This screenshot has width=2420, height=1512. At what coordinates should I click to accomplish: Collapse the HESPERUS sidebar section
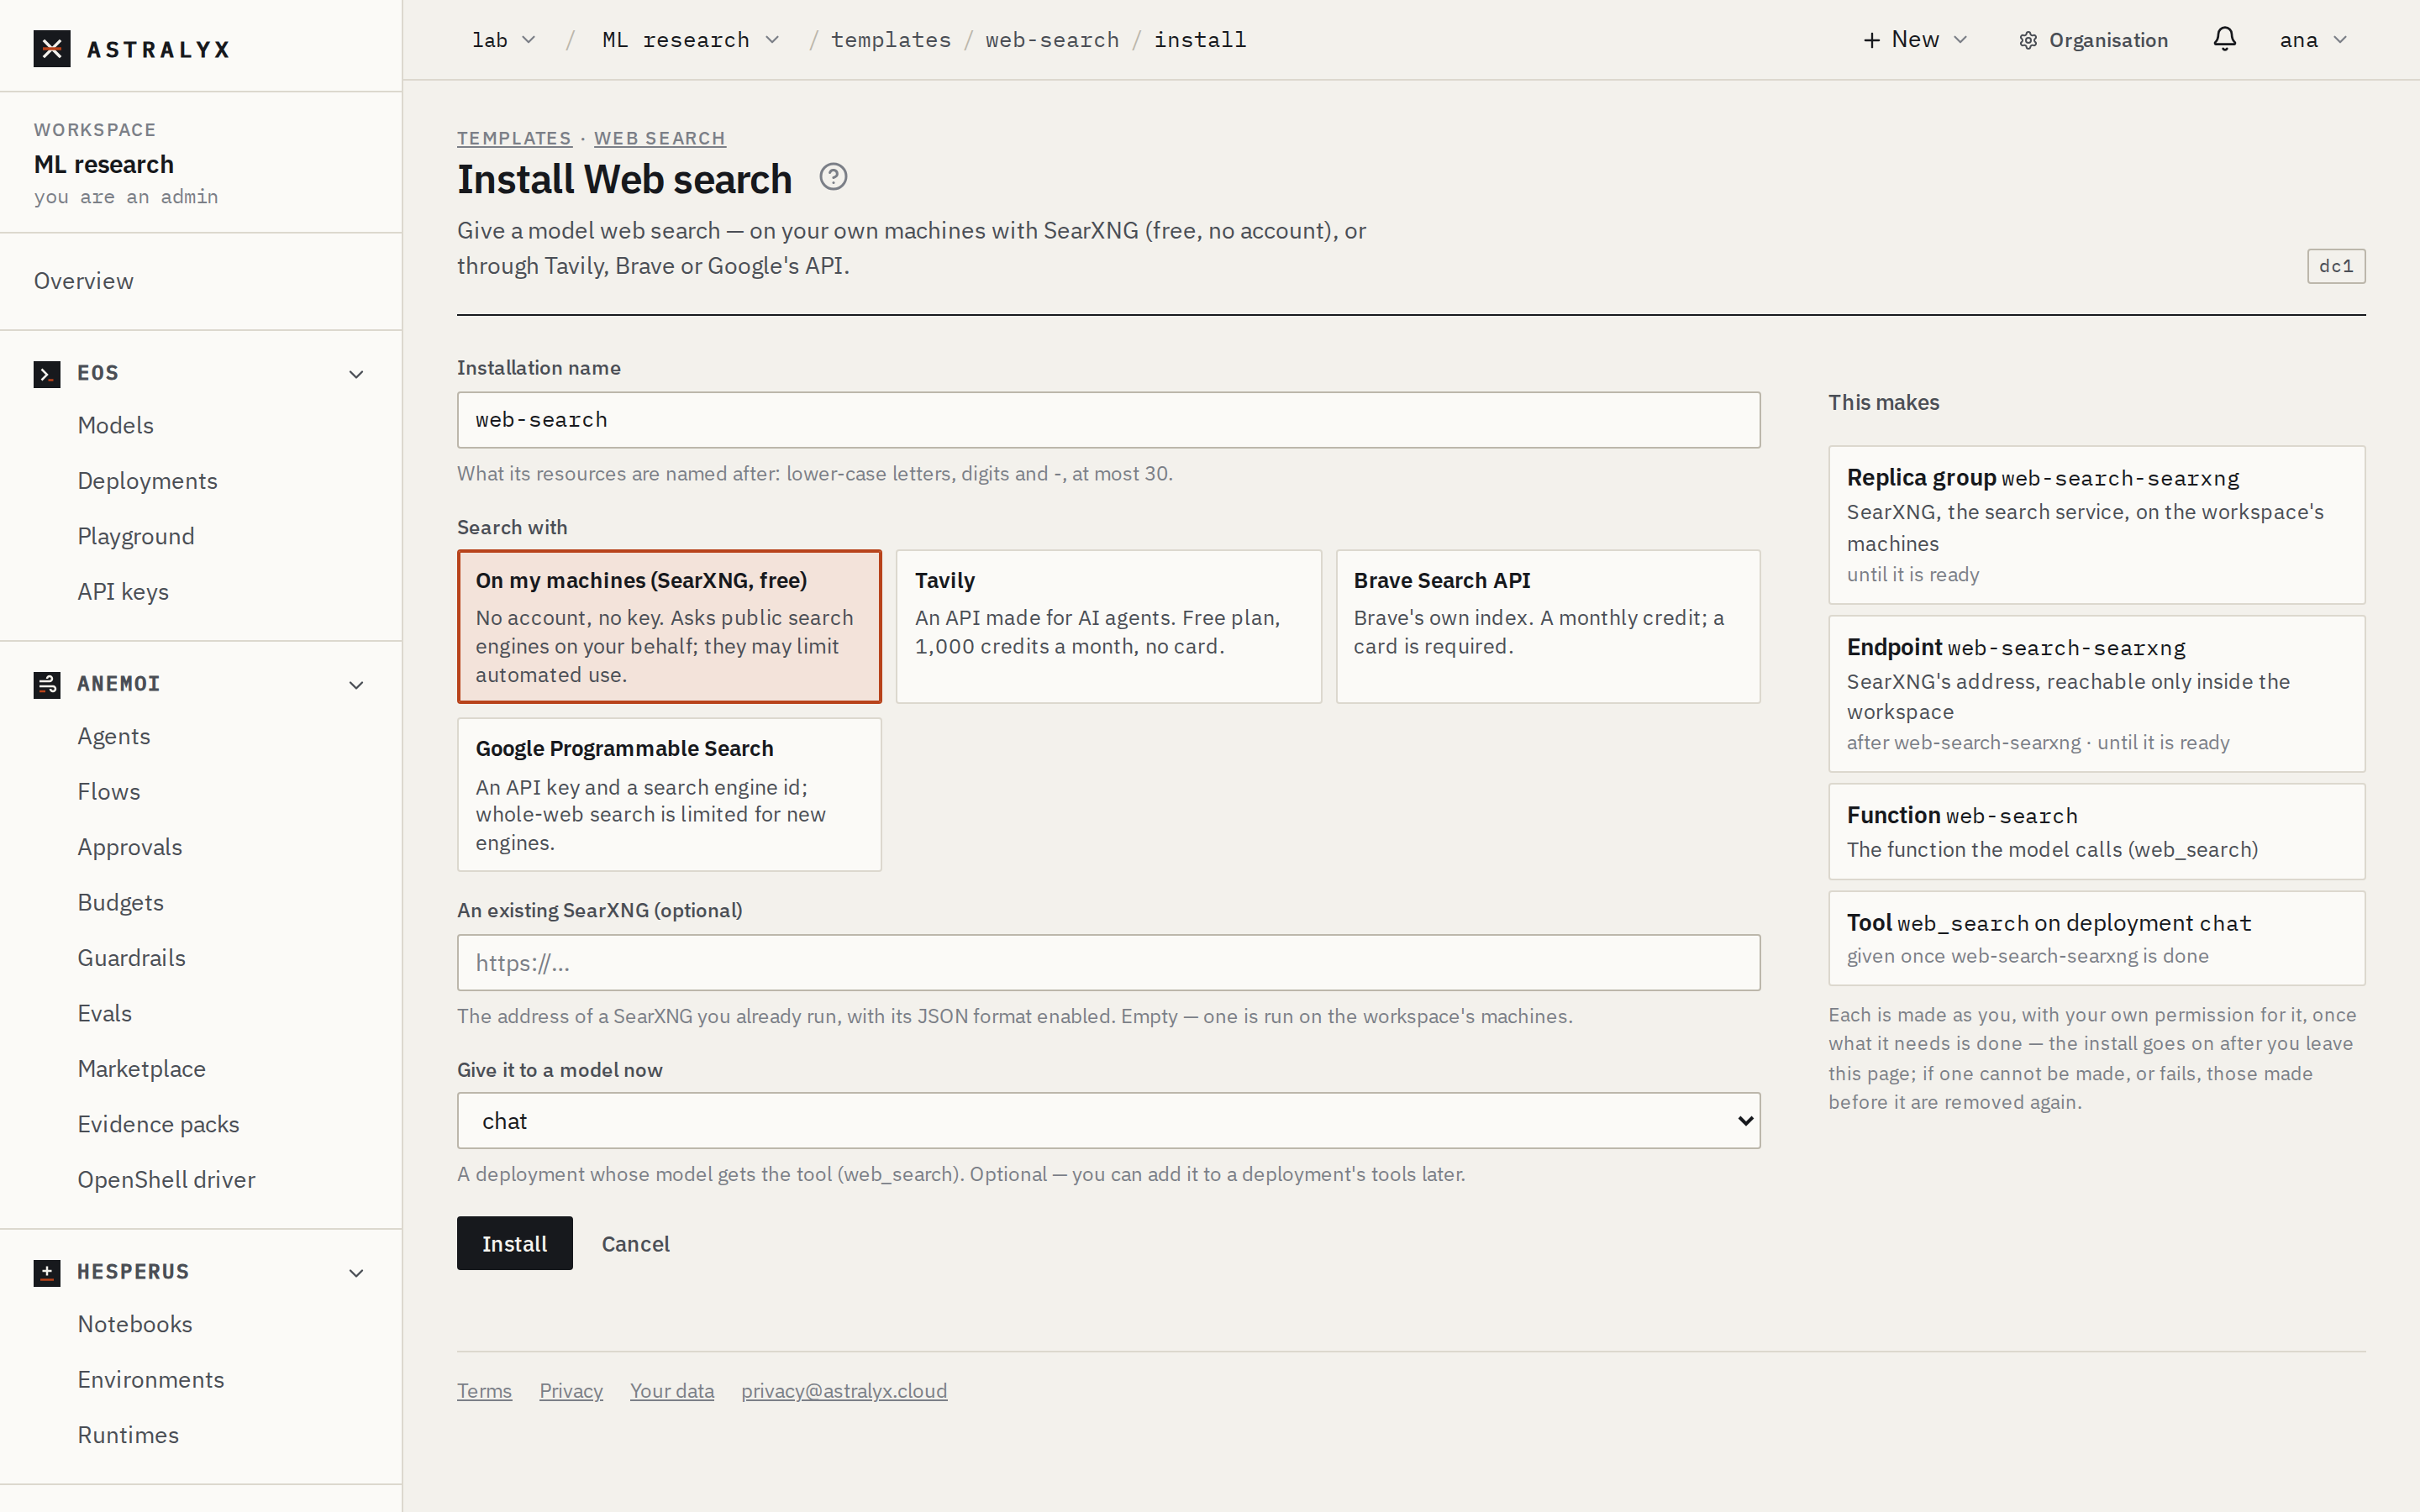[356, 1273]
